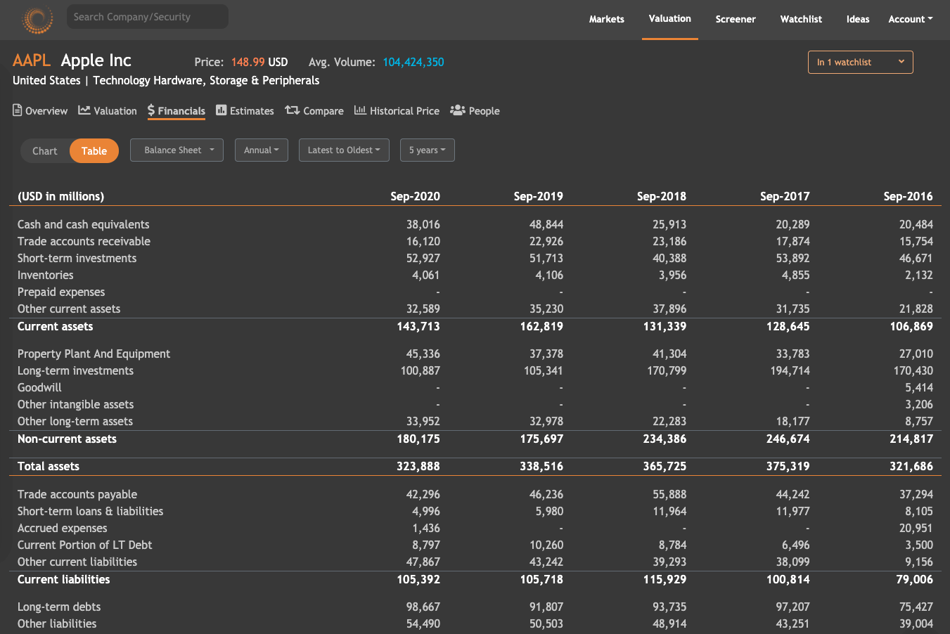The height and width of the screenshot is (634, 950).
Task: Click Sep-2016 goodwill value 5,414
Action: [x=919, y=387]
